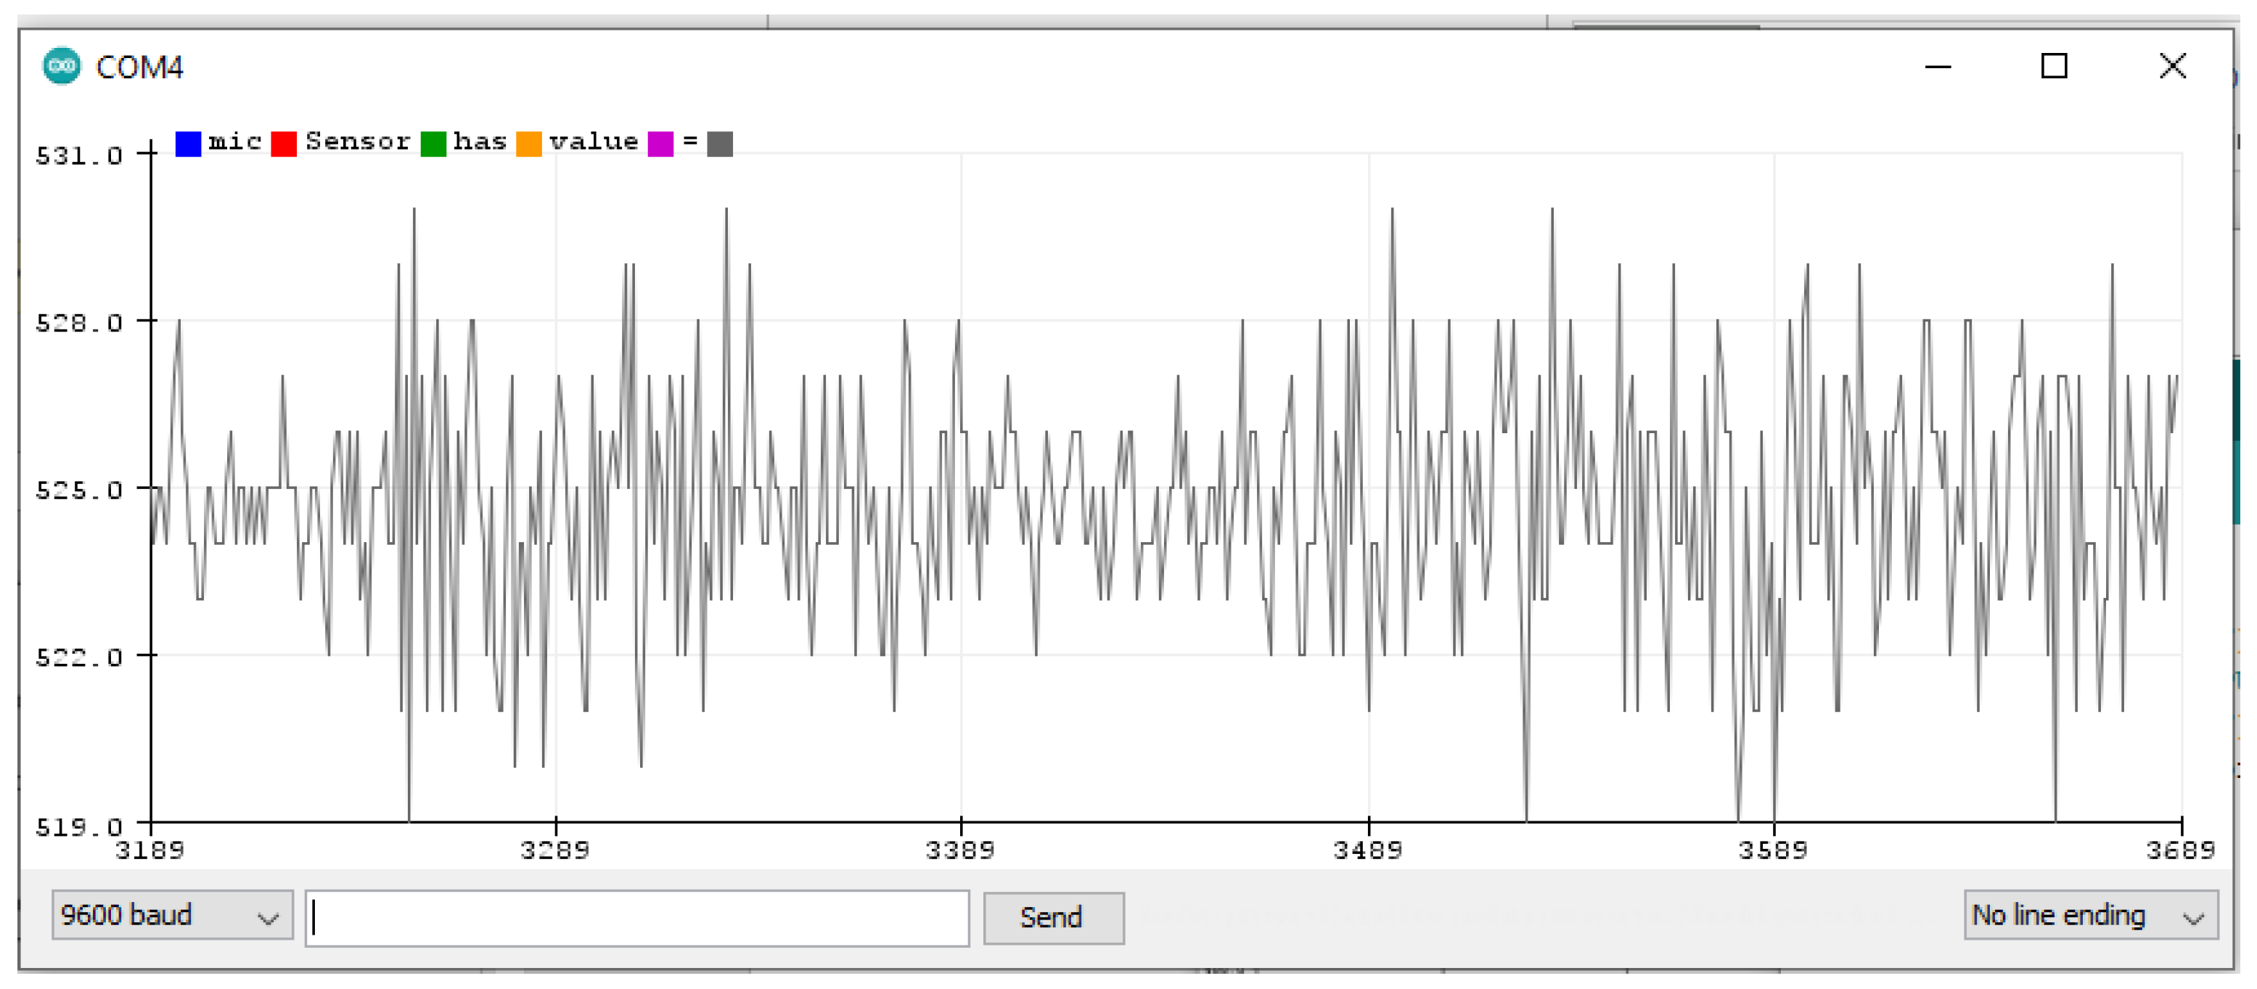Click the mic legend label
The image size is (2257, 989).
click(235, 141)
